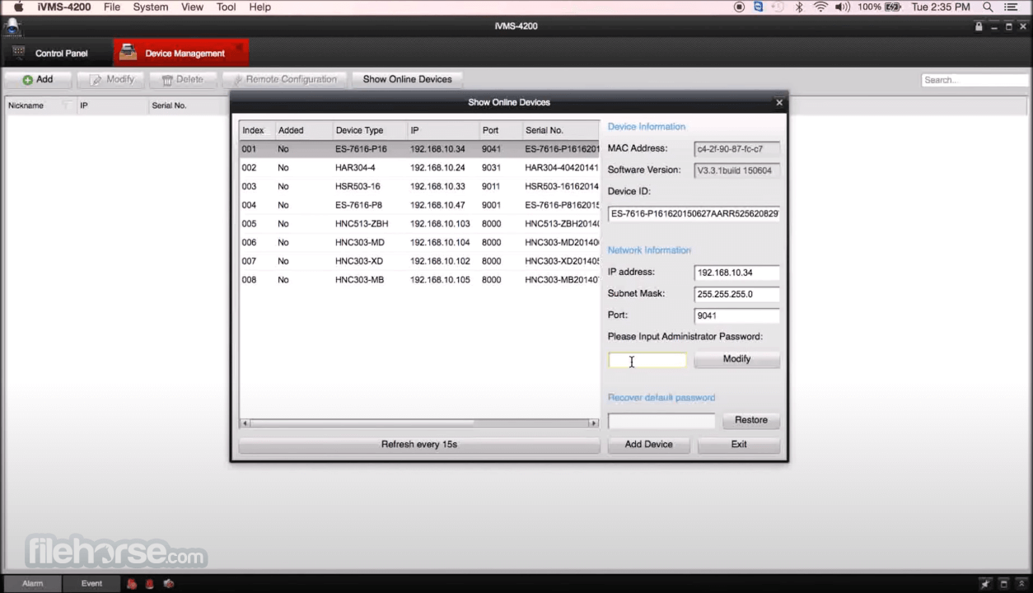Select device row HAR304-4
This screenshot has width=1033, height=593.
(419, 168)
